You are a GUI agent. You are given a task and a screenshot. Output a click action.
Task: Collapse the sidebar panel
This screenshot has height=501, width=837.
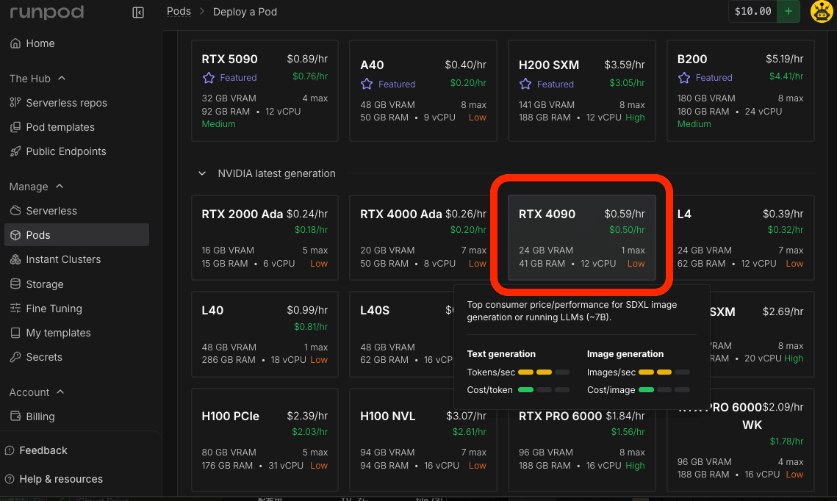[x=137, y=12]
